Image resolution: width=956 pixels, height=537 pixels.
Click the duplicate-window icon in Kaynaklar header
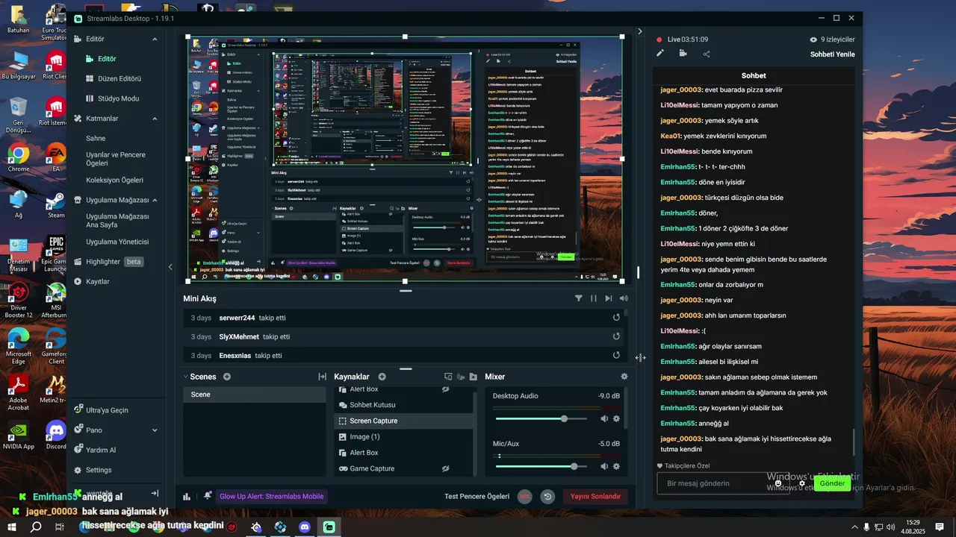tap(448, 377)
